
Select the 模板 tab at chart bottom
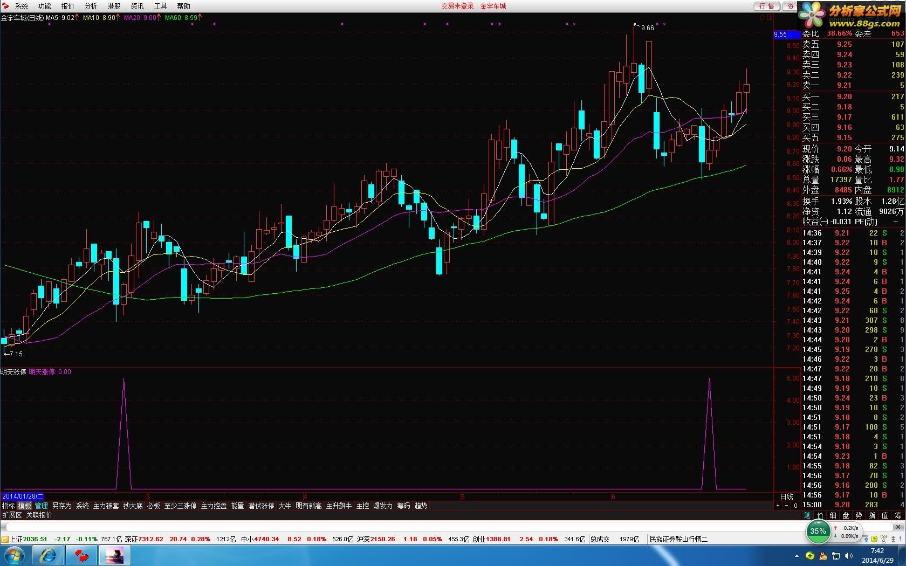25,506
